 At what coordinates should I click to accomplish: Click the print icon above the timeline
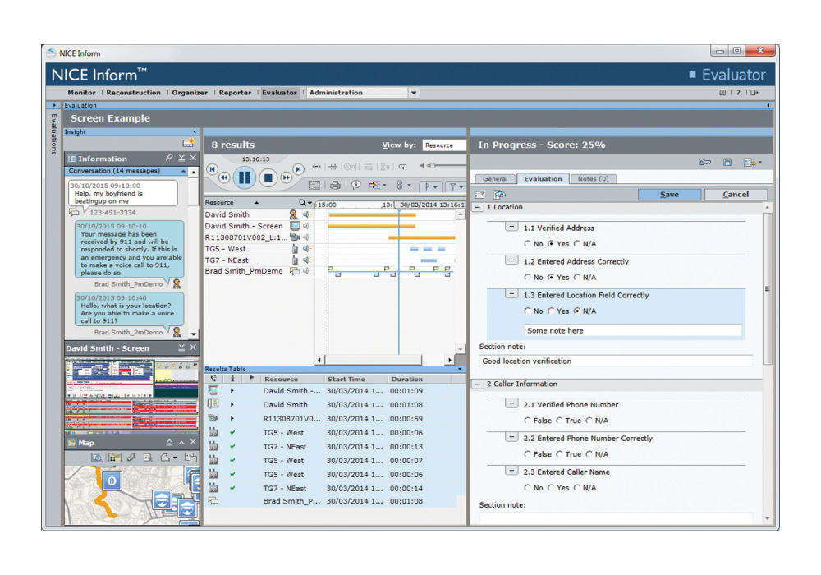(337, 187)
